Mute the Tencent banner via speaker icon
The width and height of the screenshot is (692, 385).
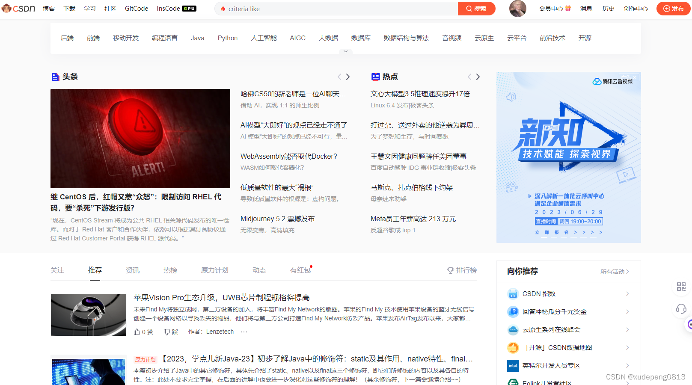511,97
